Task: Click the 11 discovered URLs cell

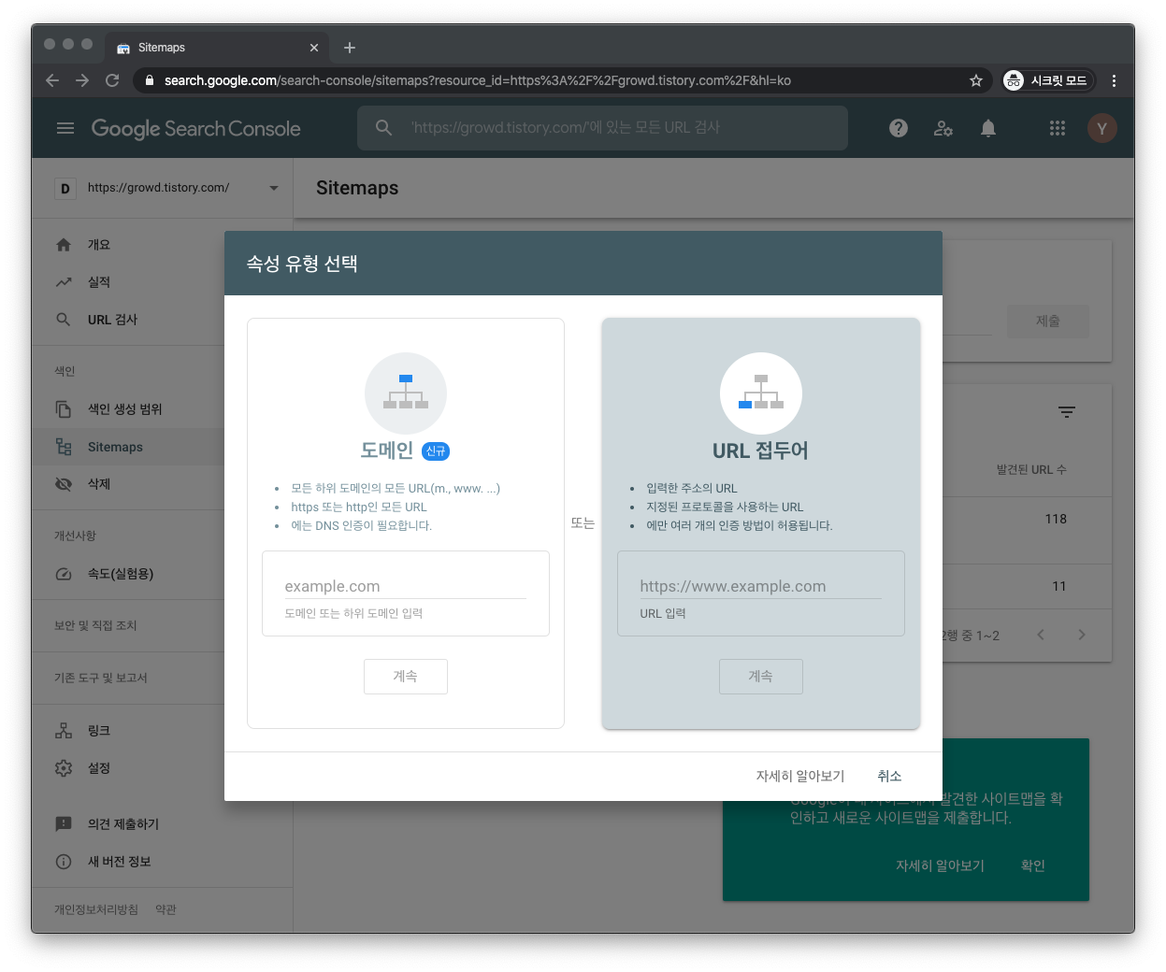Action: [1059, 586]
